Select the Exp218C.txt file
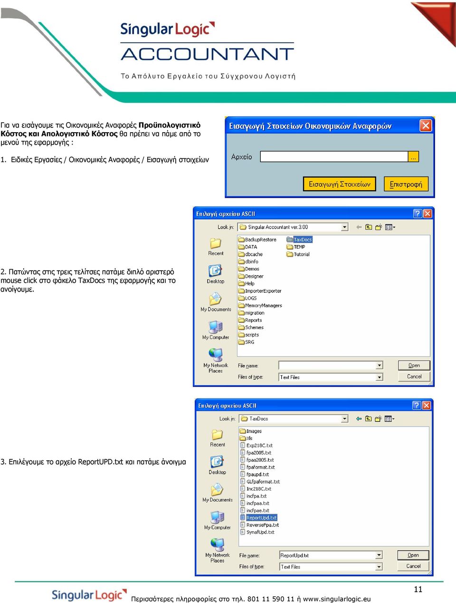 (256, 446)
